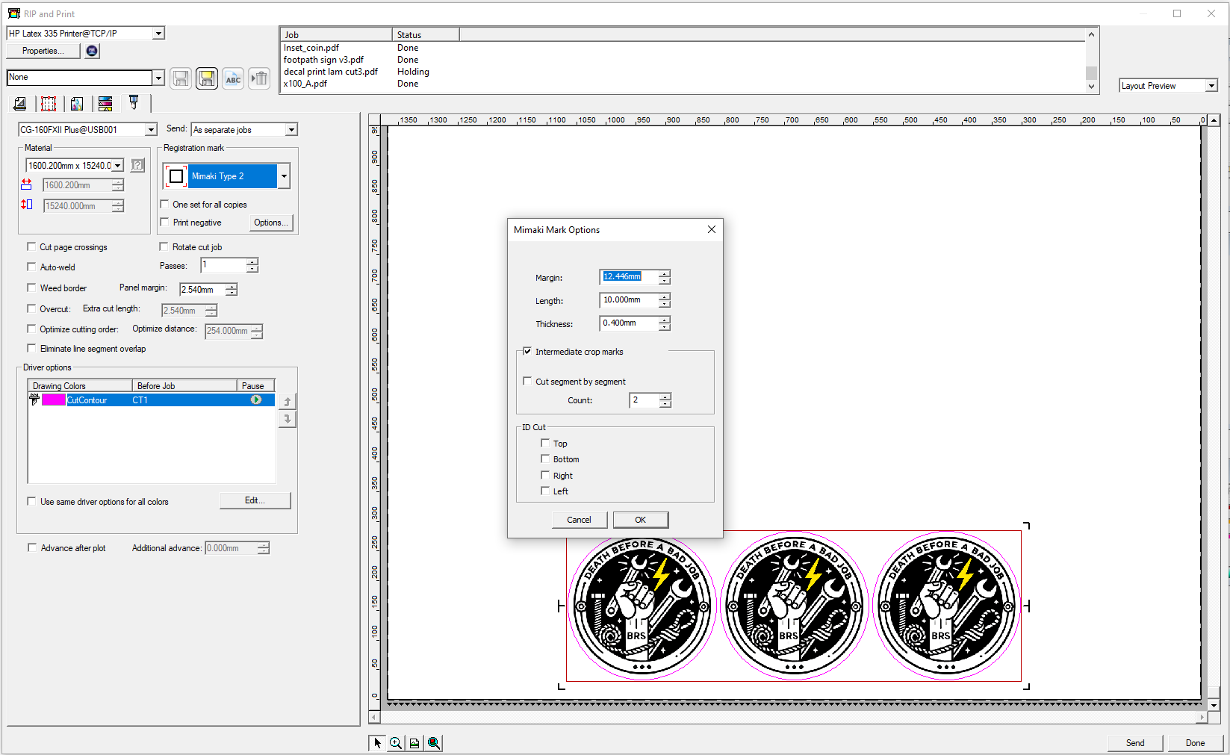Close the Mimaki Mark Options dialog
Viewport: 1230px width, 755px height.
pos(711,229)
